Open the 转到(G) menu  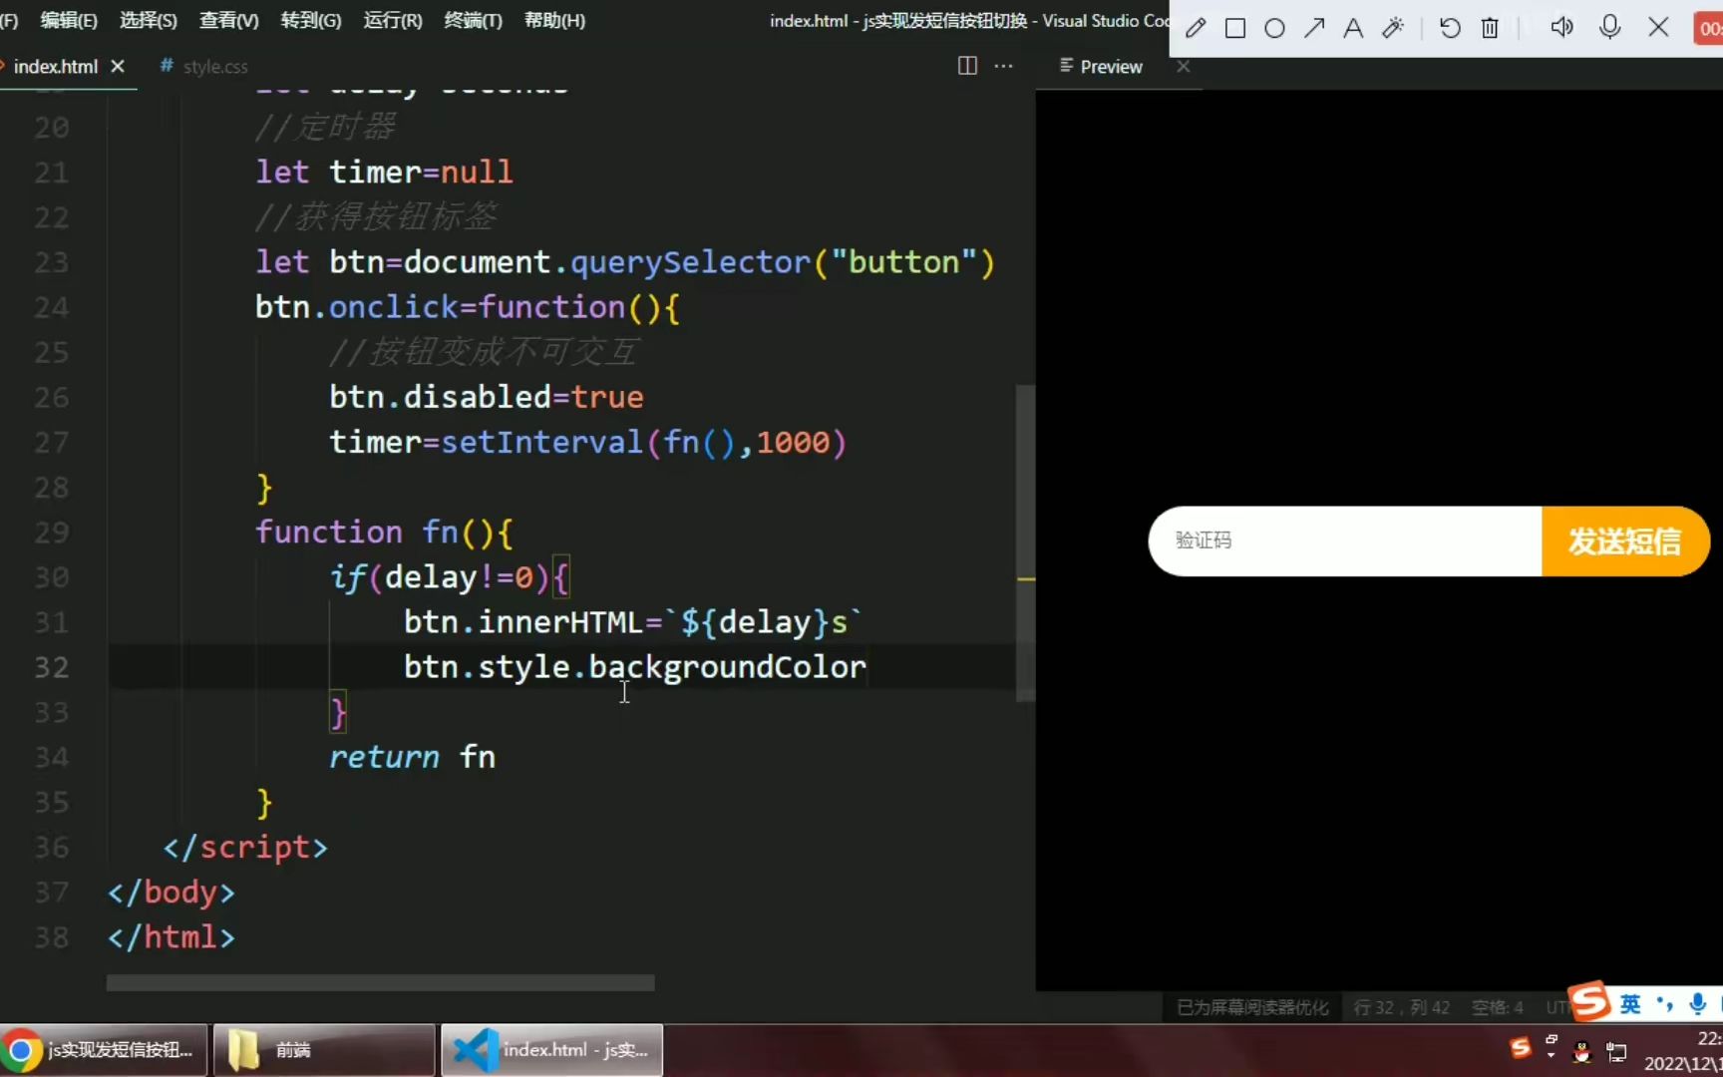click(x=311, y=20)
